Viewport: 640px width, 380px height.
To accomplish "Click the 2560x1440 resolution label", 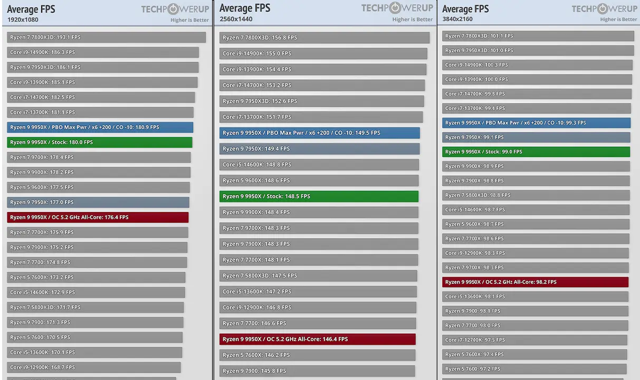I will coord(236,20).
